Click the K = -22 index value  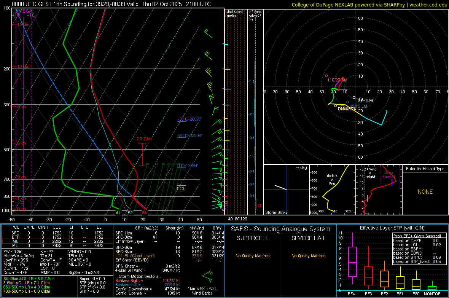click(x=47, y=252)
